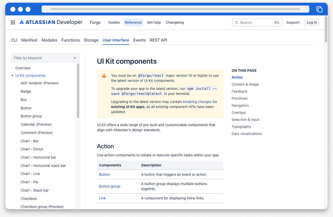333x217 pixels.
Task: Open the app switcher grid icon
Action: tap(13, 22)
